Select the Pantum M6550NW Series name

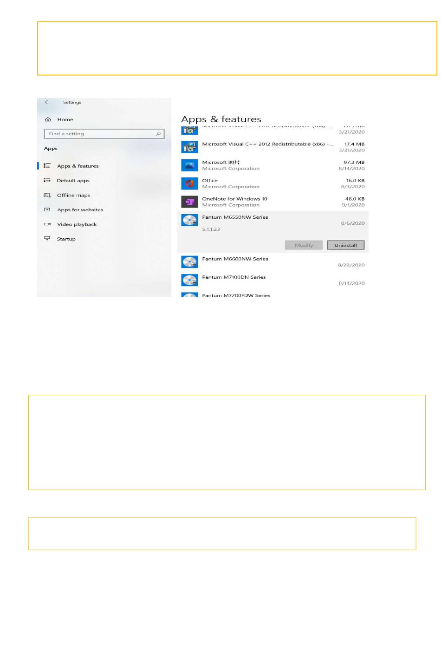point(235,217)
